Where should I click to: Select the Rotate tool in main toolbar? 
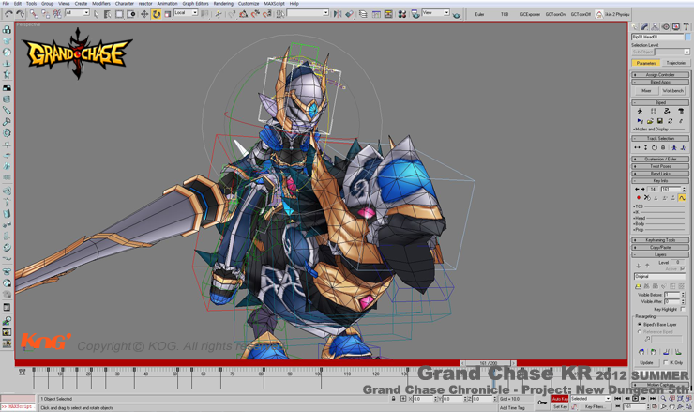156,14
